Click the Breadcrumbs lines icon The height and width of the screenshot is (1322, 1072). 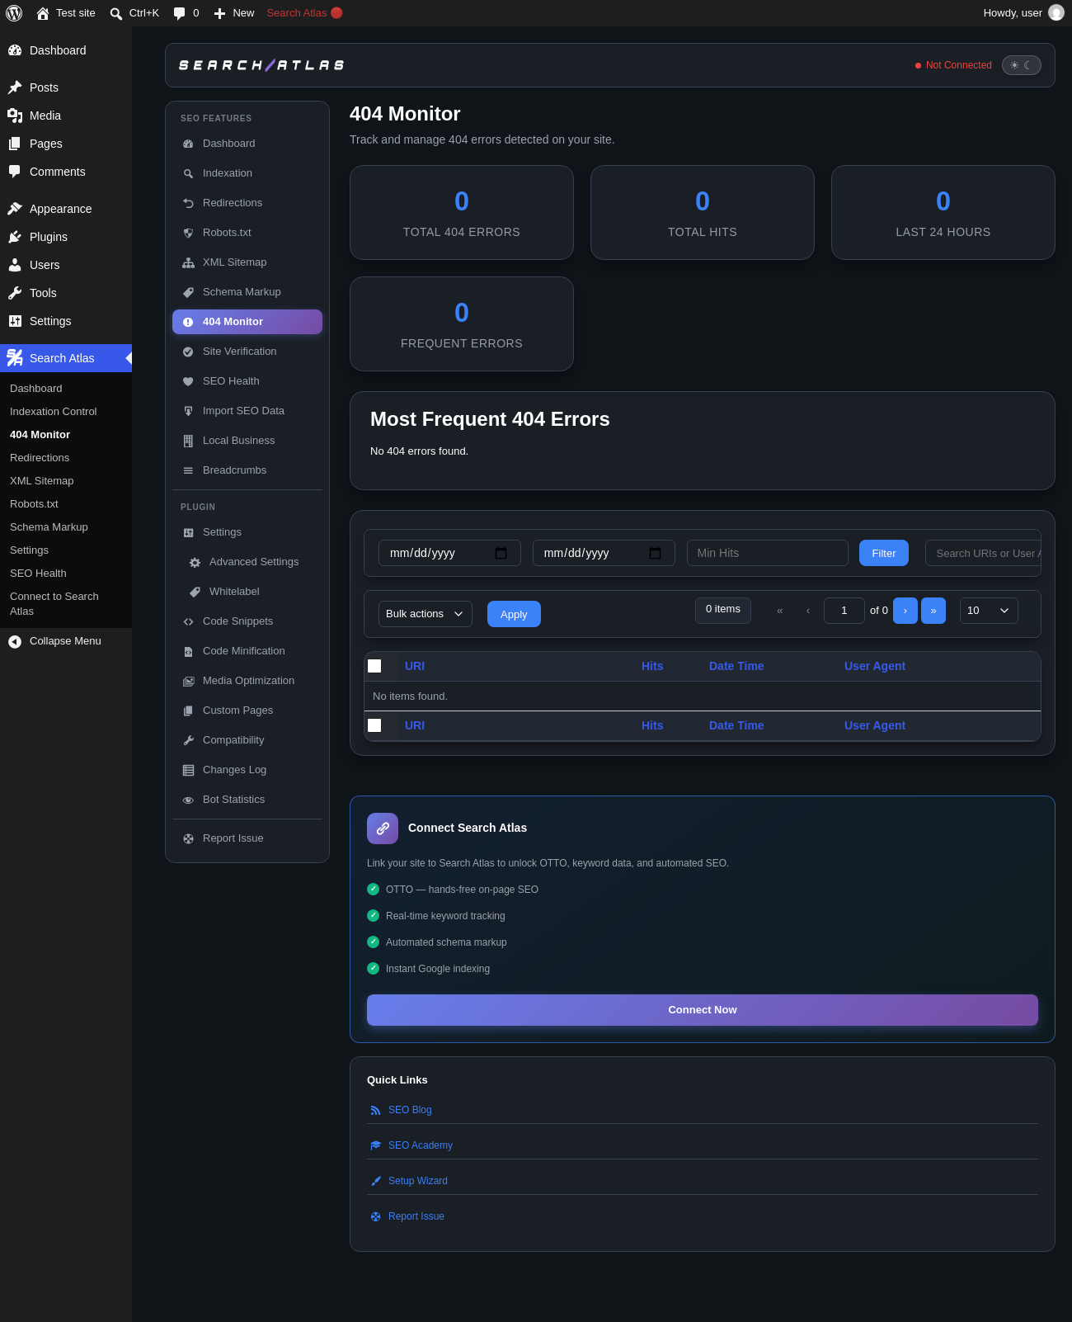[x=188, y=470]
